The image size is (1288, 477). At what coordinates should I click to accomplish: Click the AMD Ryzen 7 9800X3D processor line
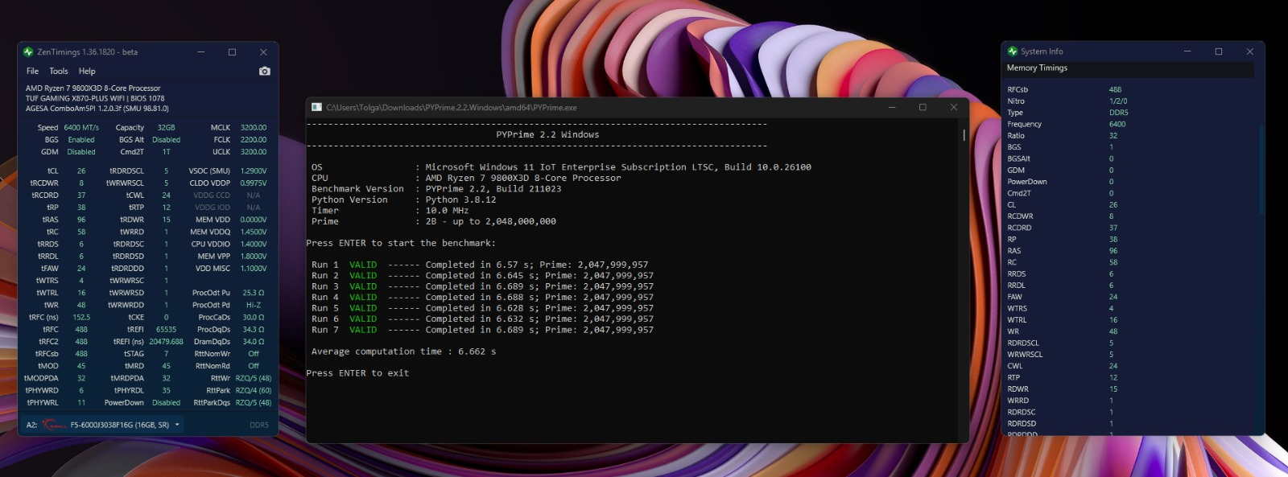[93, 88]
